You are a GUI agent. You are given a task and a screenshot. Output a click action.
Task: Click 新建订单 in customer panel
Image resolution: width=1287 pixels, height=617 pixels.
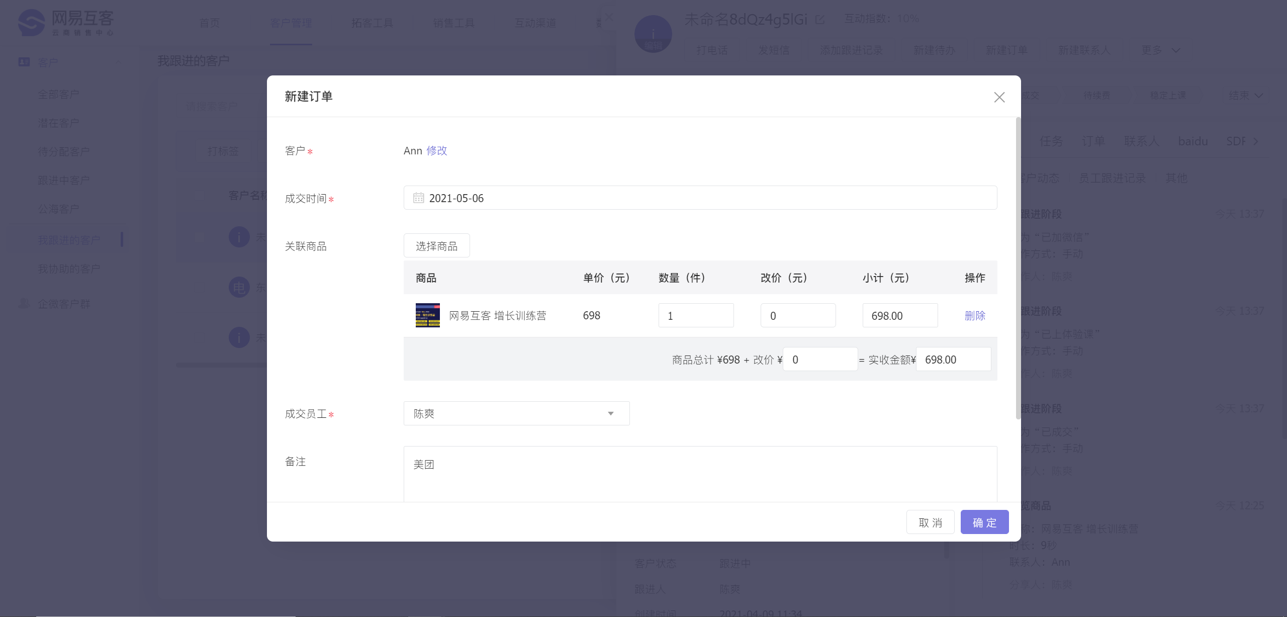click(x=1006, y=50)
